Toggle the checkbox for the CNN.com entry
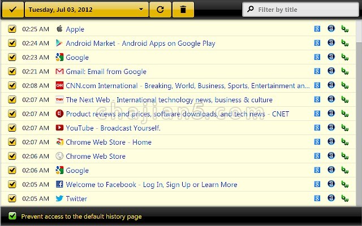Screen dimensions: 362x226 (x=12, y=85)
